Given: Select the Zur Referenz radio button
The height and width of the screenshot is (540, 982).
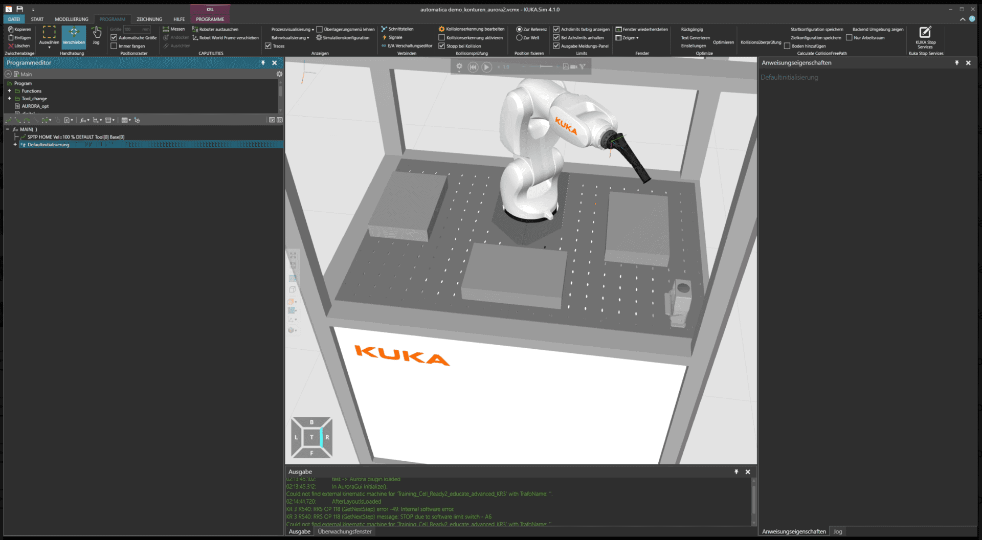Looking at the screenshot, I should (519, 29).
